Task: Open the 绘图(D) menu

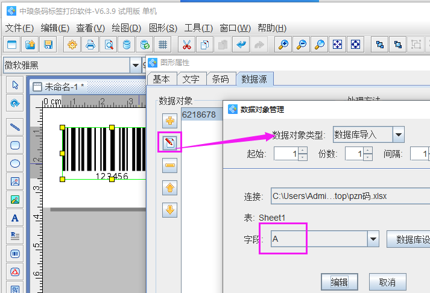Action: [127, 28]
